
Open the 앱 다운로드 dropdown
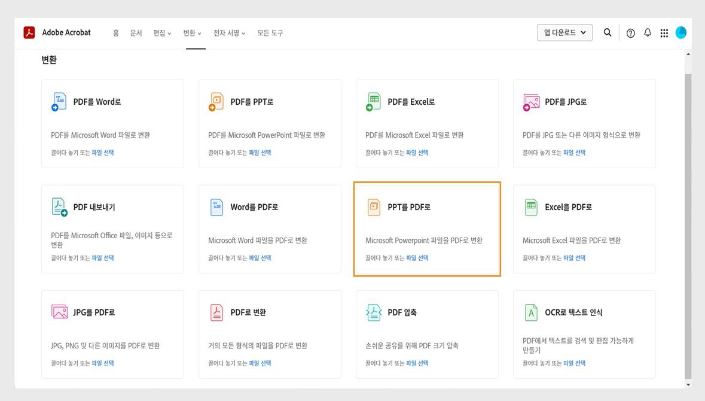[564, 32]
